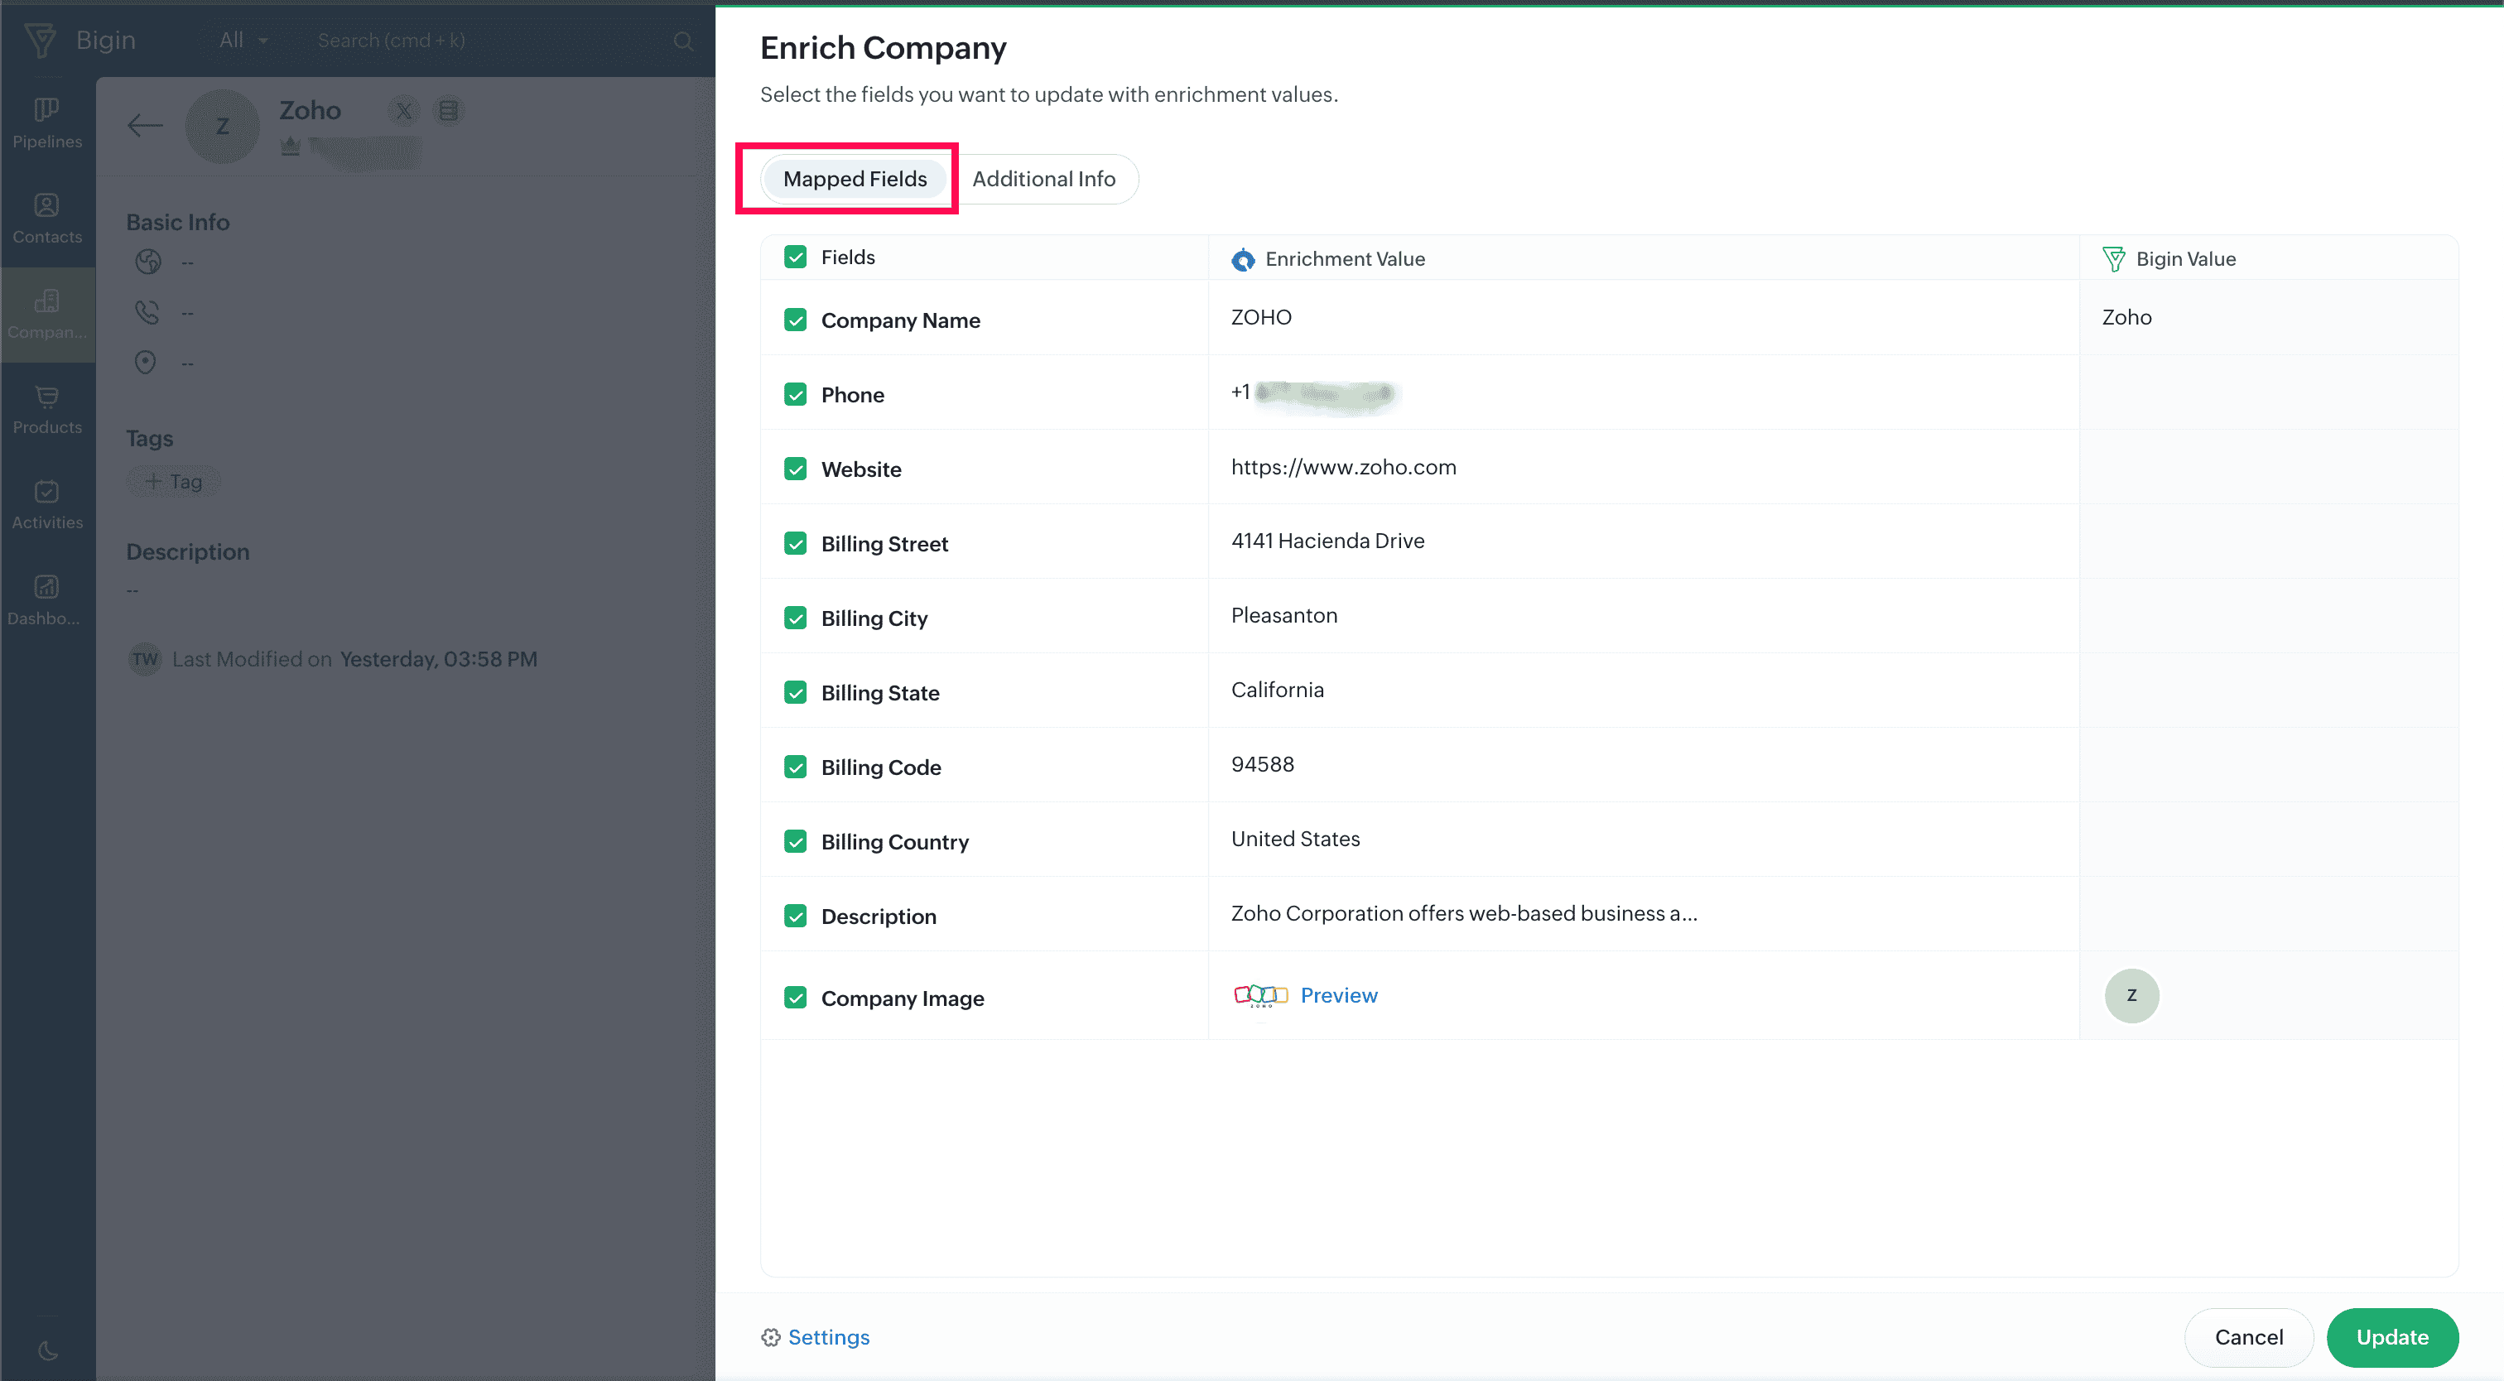This screenshot has width=2504, height=1381.
Task: Click the 'Yesterday, 03:58 PM' modified timestamp
Action: click(x=438, y=659)
